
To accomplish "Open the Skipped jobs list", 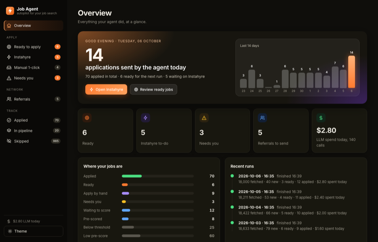I will (x=34, y=141).
